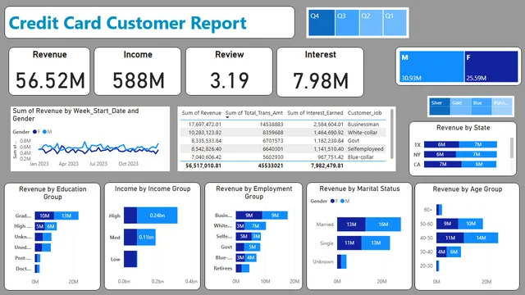This screenshot has height=295, width=525.
Task: Filter by the M gender tile 30.93M
Action: coord(431,66)
